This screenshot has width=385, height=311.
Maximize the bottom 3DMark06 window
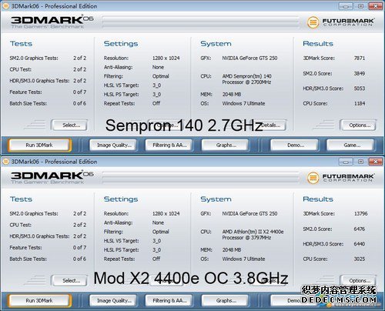coord(360,162)
